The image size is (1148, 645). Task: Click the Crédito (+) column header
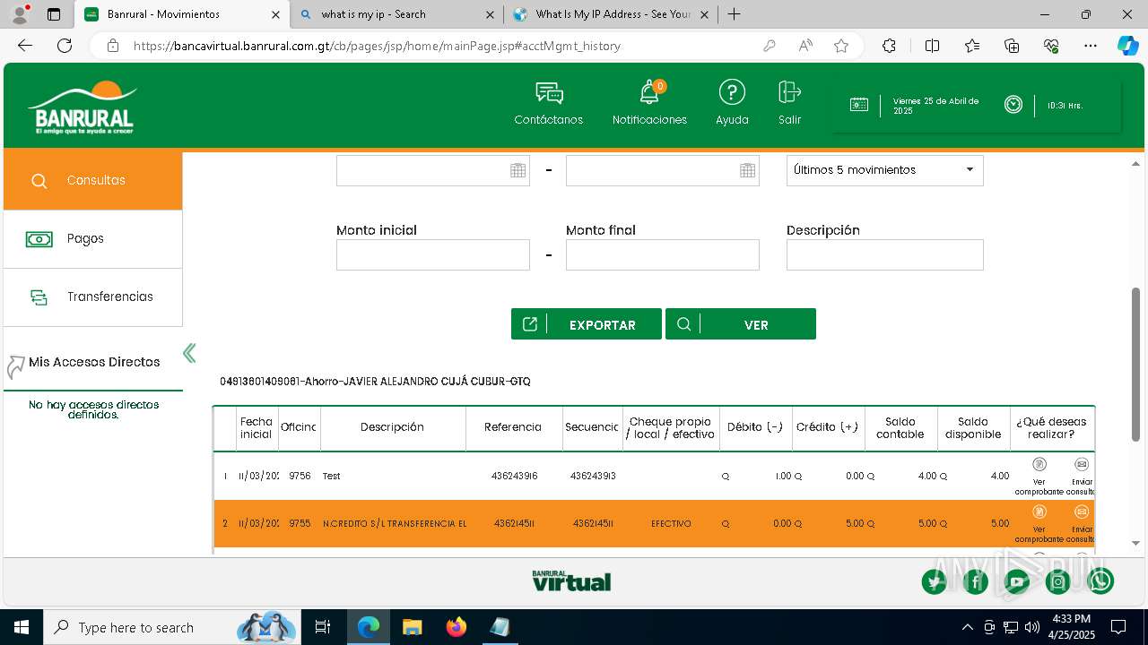pyautogui.click(x=828, y=427)
